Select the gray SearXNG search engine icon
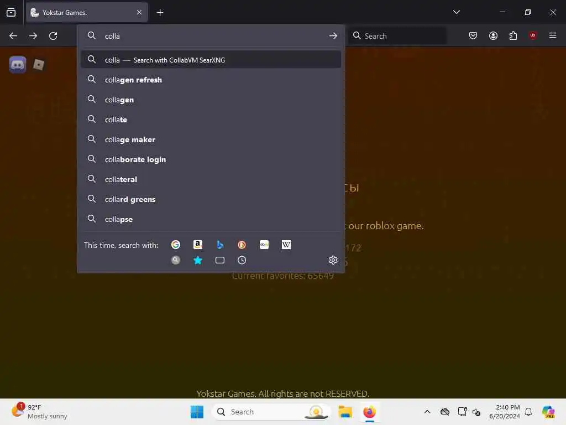The width and height of the screenshot is (566, 425). point(176,260)
